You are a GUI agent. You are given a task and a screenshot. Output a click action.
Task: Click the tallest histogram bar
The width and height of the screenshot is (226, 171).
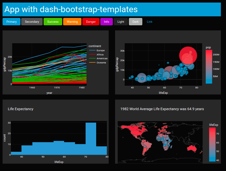(91, 139)
